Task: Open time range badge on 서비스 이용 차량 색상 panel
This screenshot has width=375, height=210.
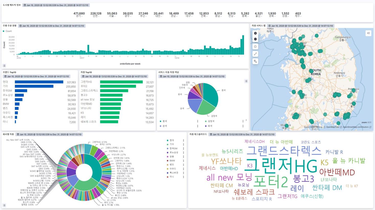Action: pyautogui.click(x=192, y=76)
